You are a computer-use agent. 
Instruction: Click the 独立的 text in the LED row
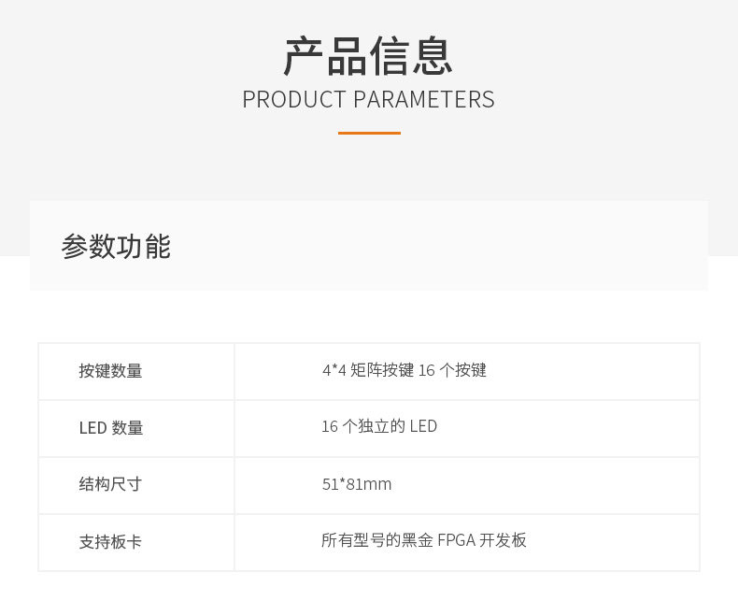[x=382, y=426]
